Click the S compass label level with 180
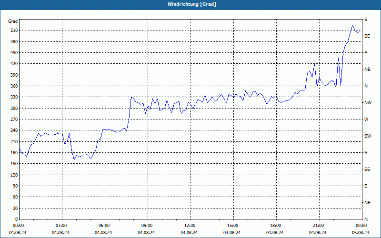Image resolution: width=381 pixels, height=238 pixels. pos(366,153)
